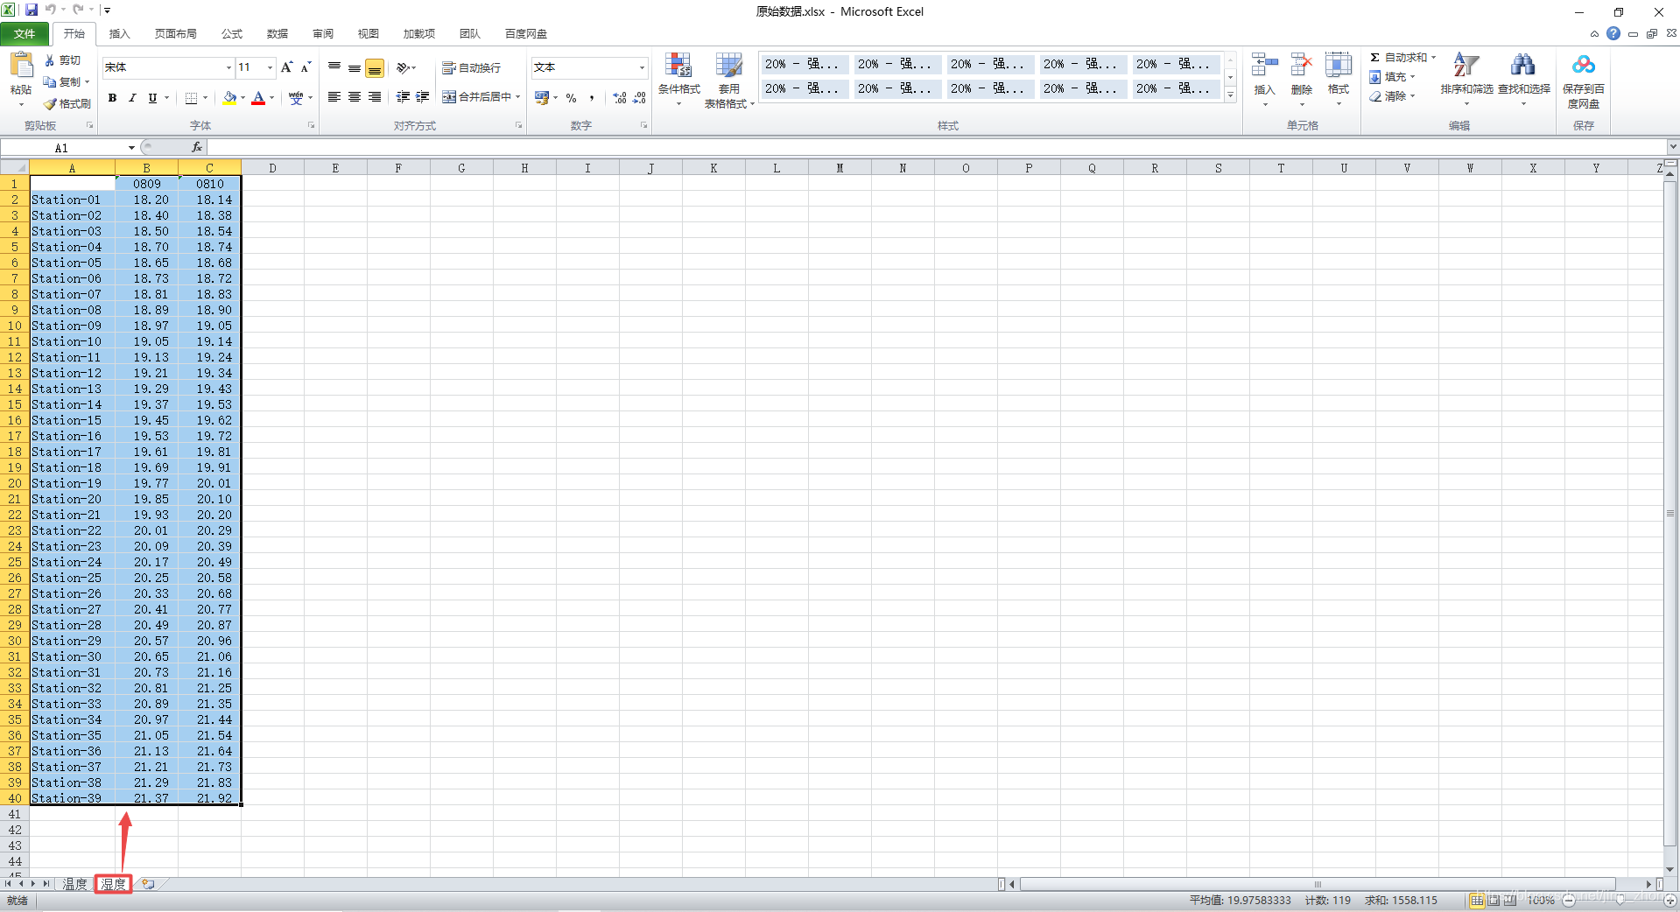Toggle align text left
The width and height of the screenshot is (1680, 912).
click(x=334, y=97)
